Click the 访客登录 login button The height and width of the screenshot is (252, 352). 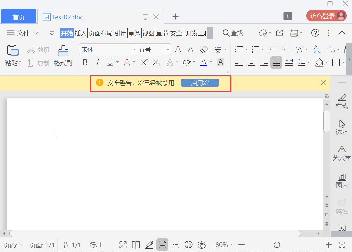[x=323, y=16]
